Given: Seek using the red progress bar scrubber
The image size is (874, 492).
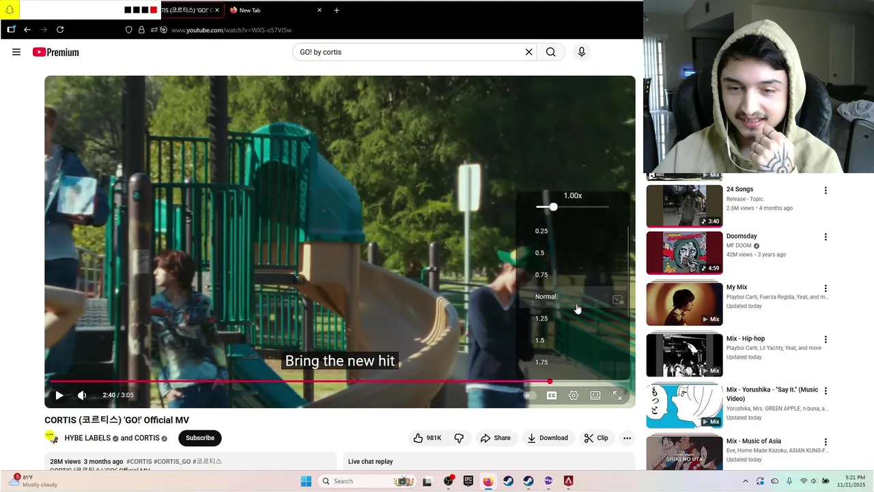Looking at the screenshot, I should coord(550,381).
